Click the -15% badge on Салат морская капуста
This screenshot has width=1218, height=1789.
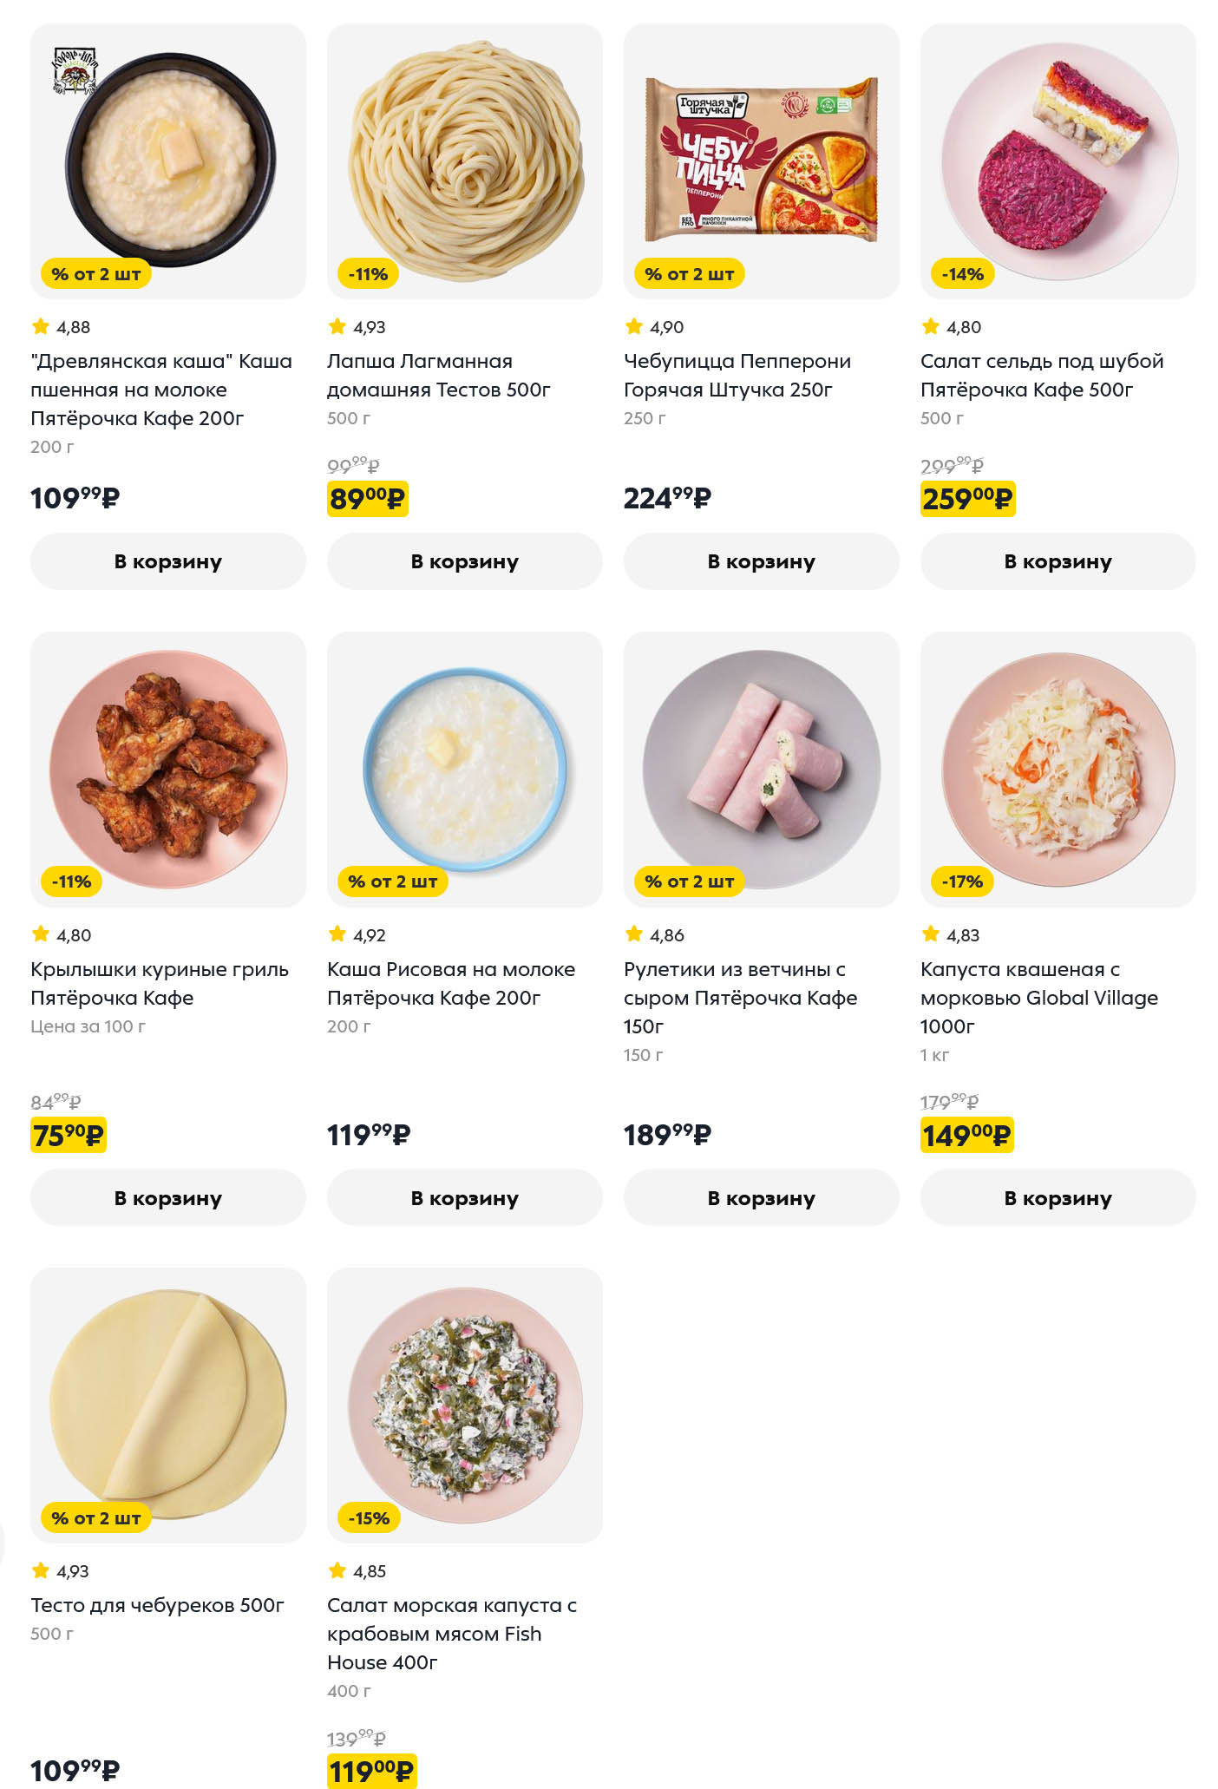tap(369, 1518)
